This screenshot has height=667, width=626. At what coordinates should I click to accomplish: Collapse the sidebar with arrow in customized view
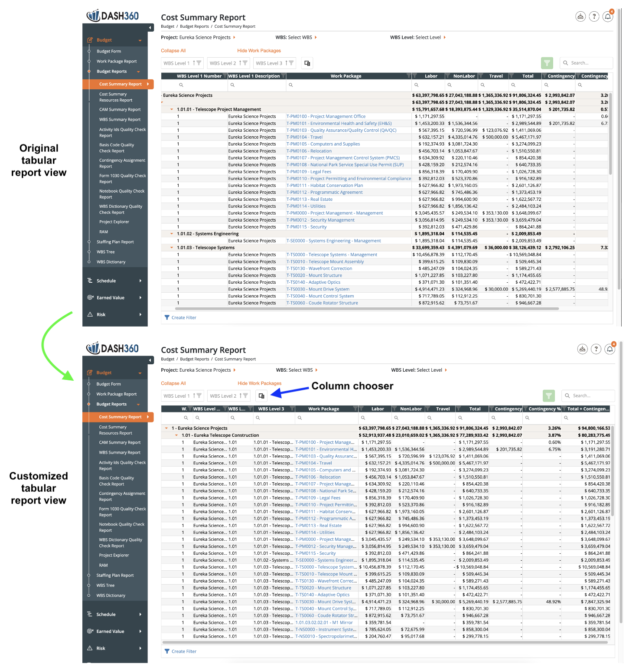click(150, 360)
